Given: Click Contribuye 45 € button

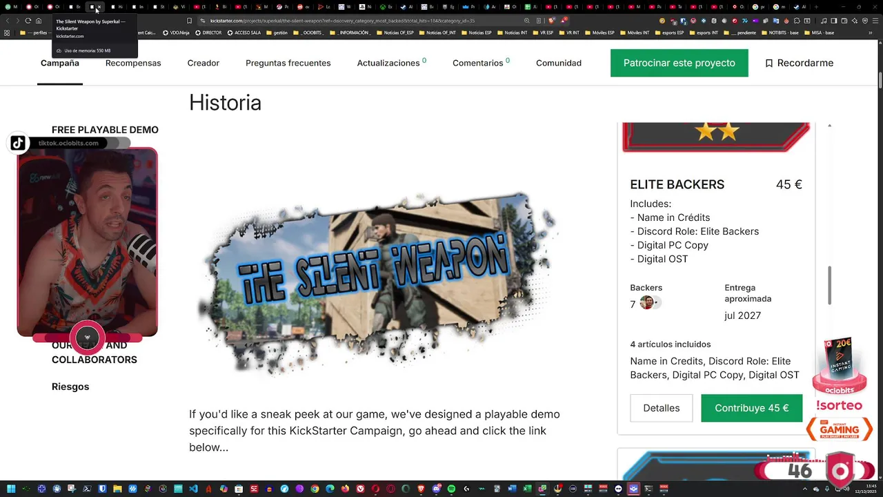Looking at the screenshot, I should pyautogui.click(x=752, y=408).
